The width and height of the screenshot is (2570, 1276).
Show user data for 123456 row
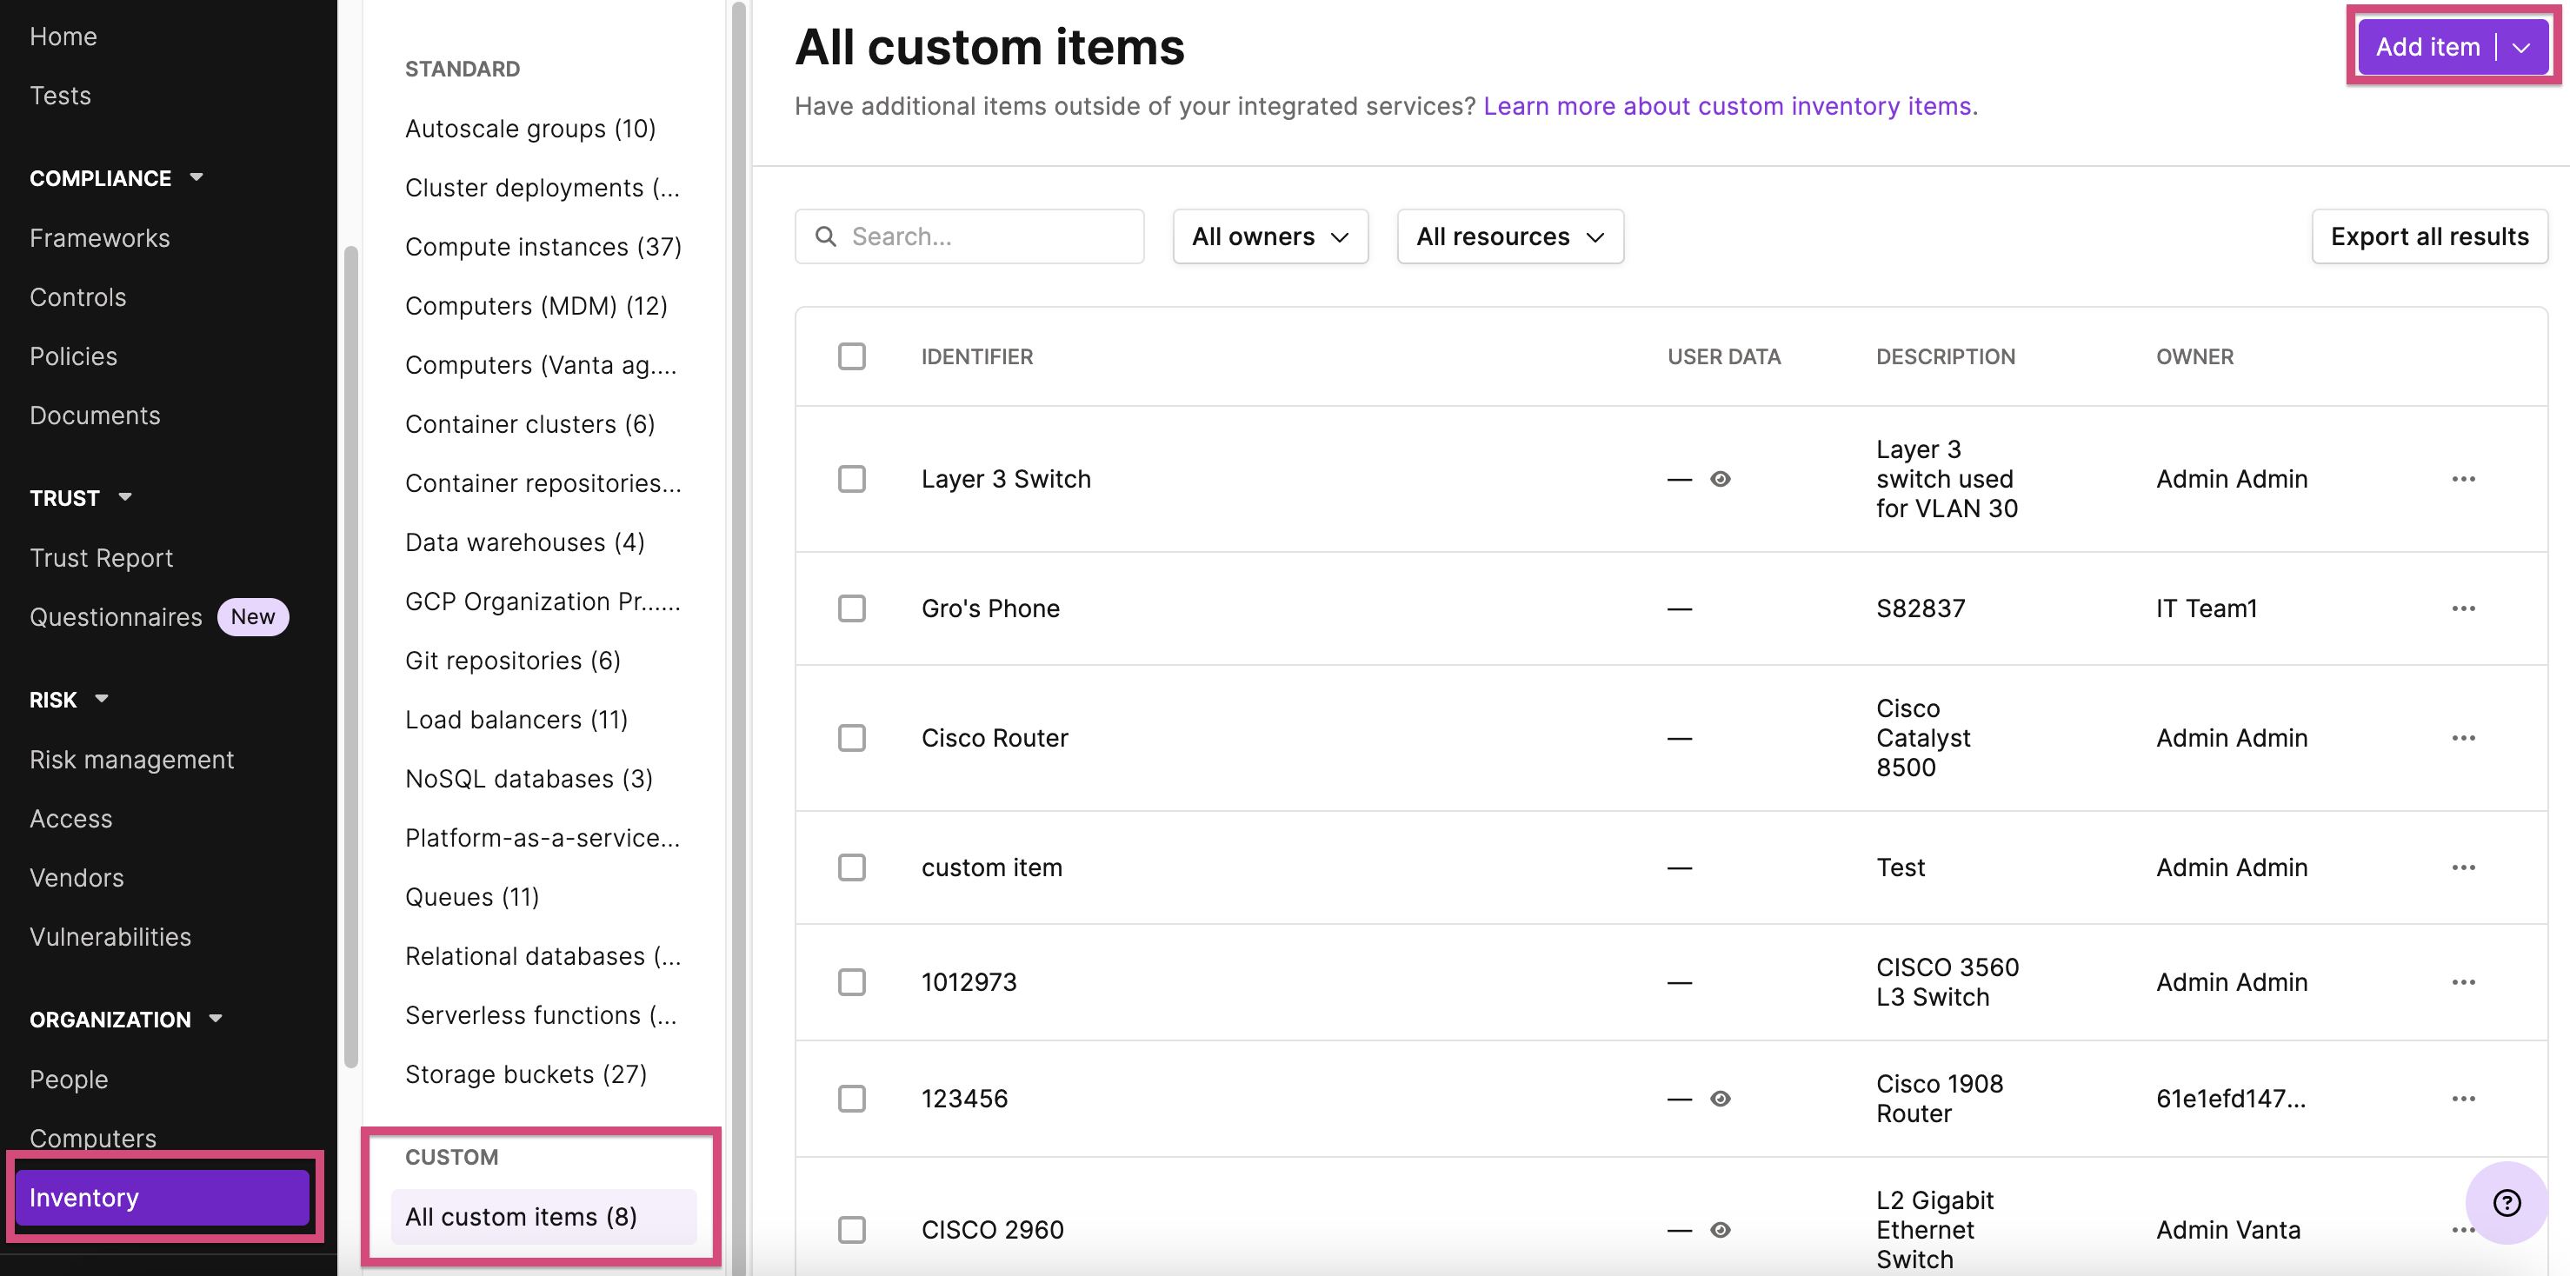point(1720,1099)
